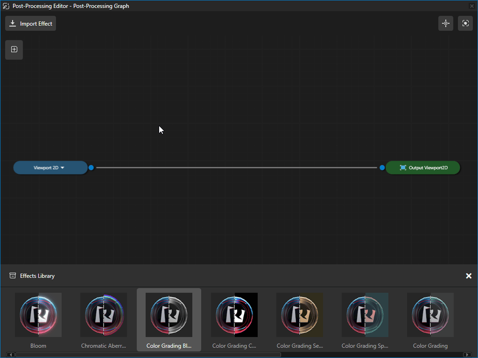Viewport: 478px width, 358px height.
Task: Click the blue output port of Viewport 2D
Action: coord(91,167)
